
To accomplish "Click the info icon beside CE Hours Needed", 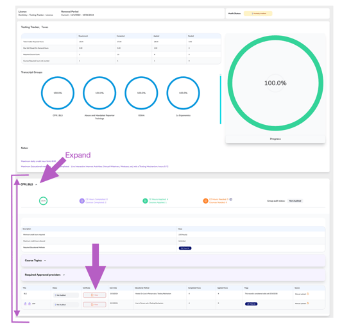I will pyautogui.click(x=231, y=199).
